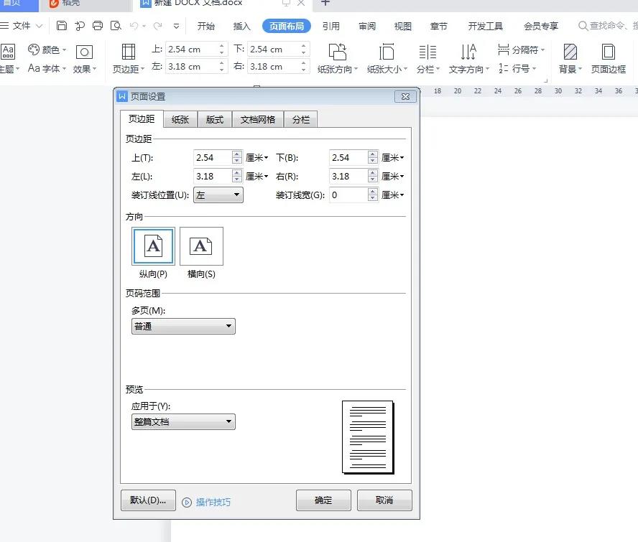Click the 确定 OK button
The width and height of the screenshot is (638, 542).
coord(323,500)
